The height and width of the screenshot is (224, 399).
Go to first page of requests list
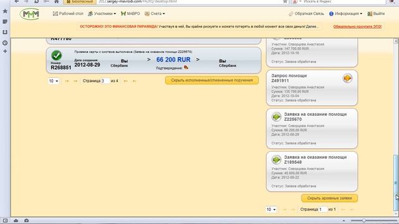pos(284,210)
